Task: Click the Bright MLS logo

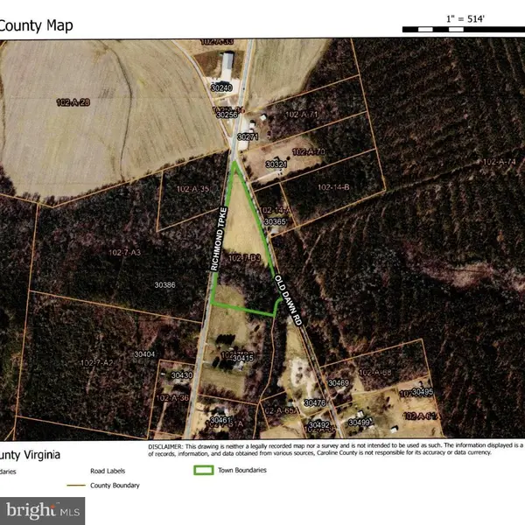Action: click(x=43, y=508)
